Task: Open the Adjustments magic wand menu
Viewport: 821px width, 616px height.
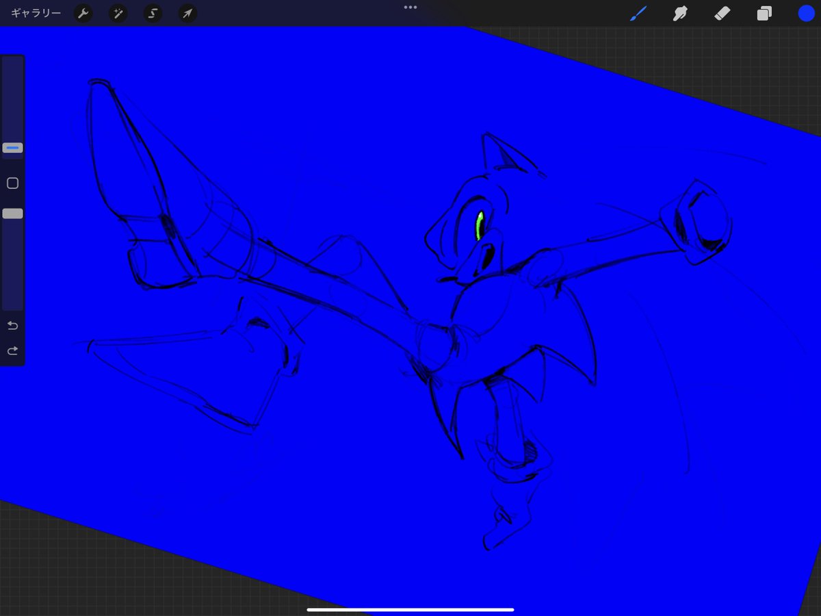Action: 118,13
